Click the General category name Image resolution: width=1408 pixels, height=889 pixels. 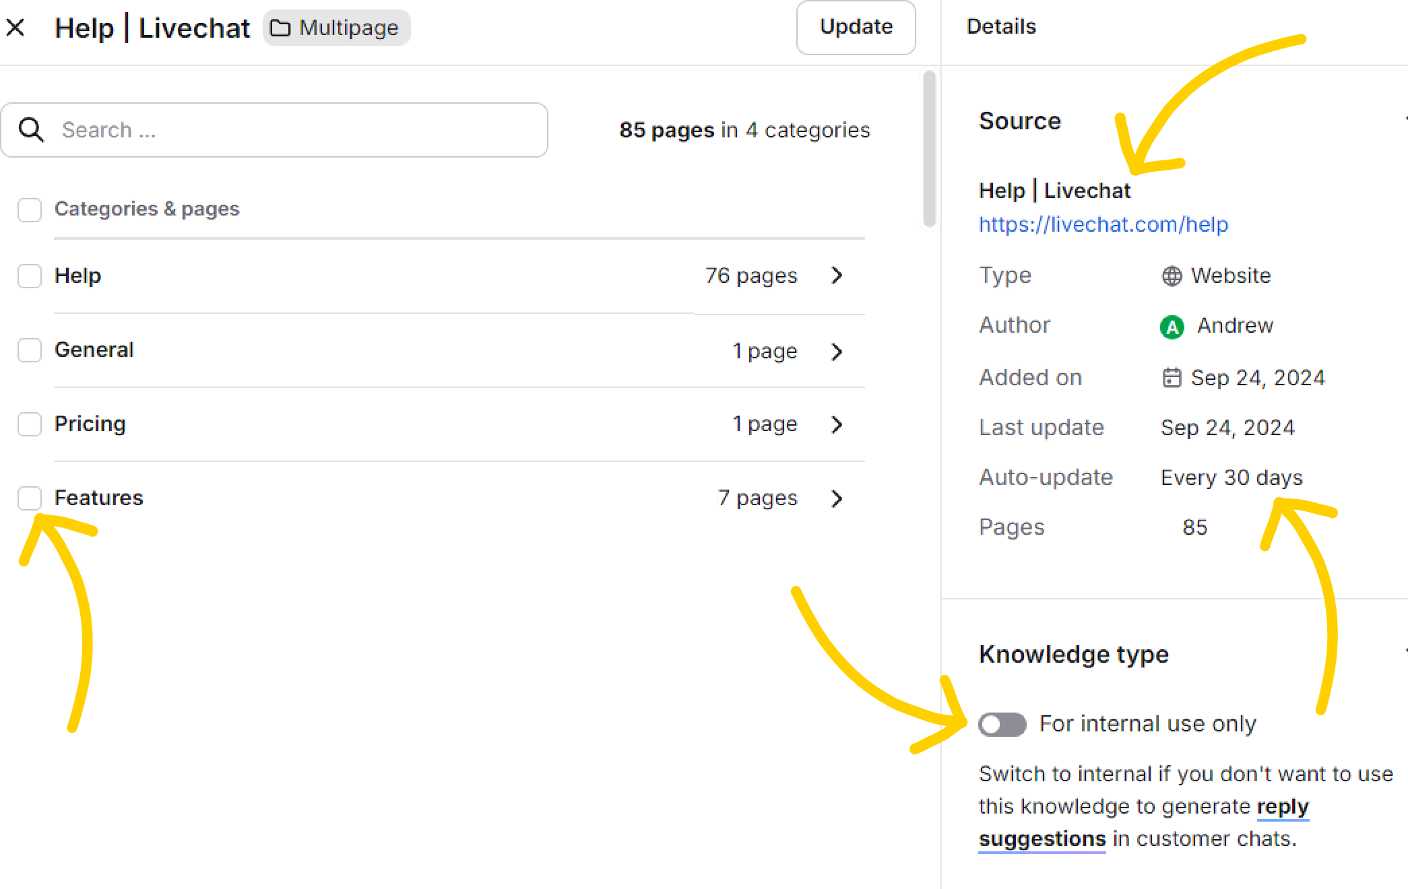(94, 350)
